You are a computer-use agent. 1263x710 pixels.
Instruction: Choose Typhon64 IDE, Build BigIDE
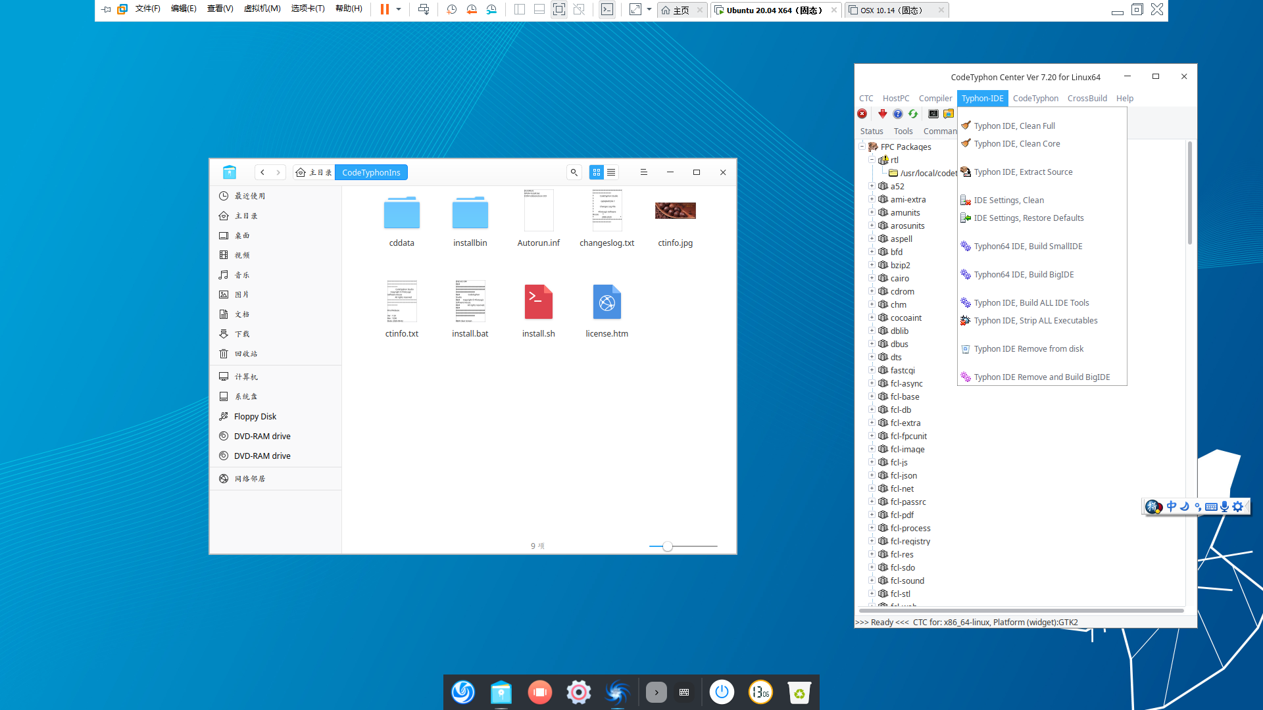[1042, 274]
